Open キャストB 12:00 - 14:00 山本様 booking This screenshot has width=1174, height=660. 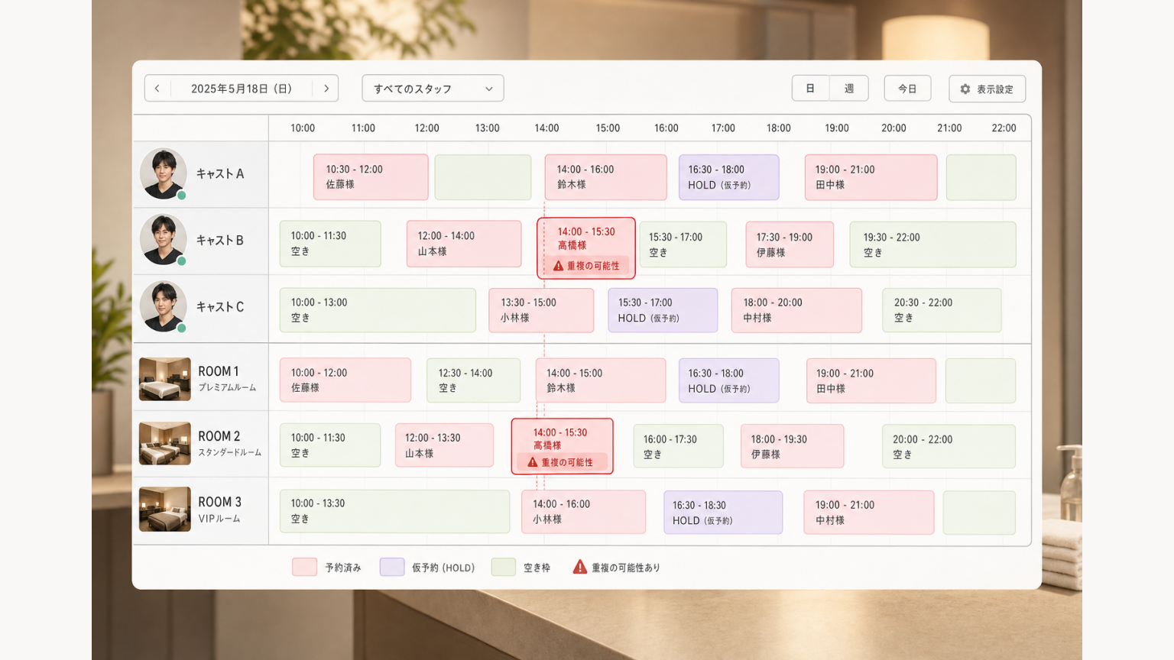(x=464, y=244)
